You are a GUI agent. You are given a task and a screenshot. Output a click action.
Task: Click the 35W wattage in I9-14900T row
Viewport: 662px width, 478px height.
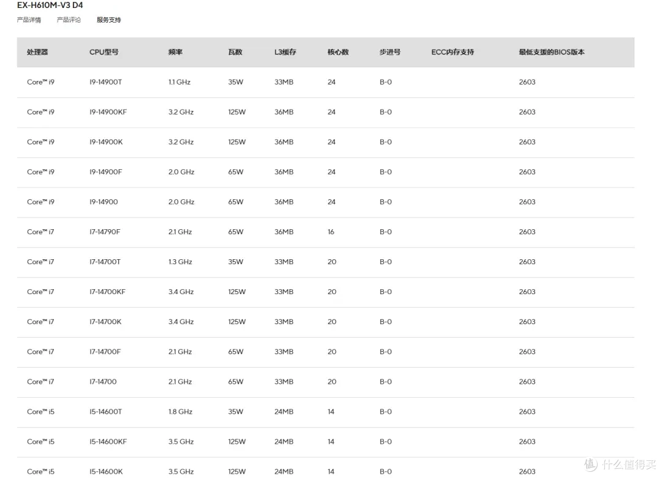click(235, 82)
